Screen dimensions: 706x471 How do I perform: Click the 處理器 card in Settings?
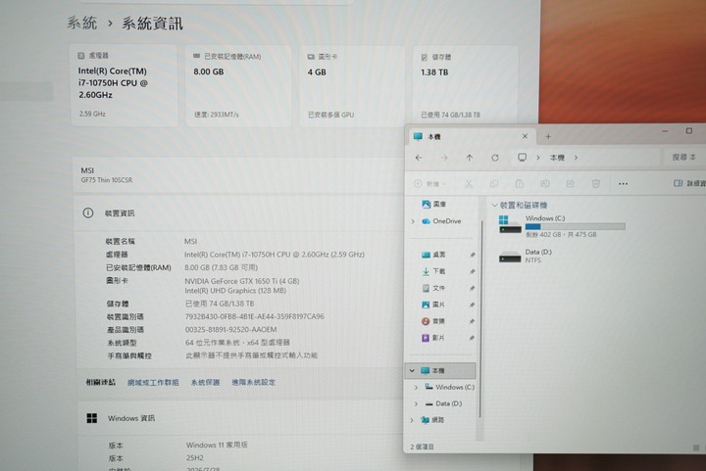tap(124, 85)
